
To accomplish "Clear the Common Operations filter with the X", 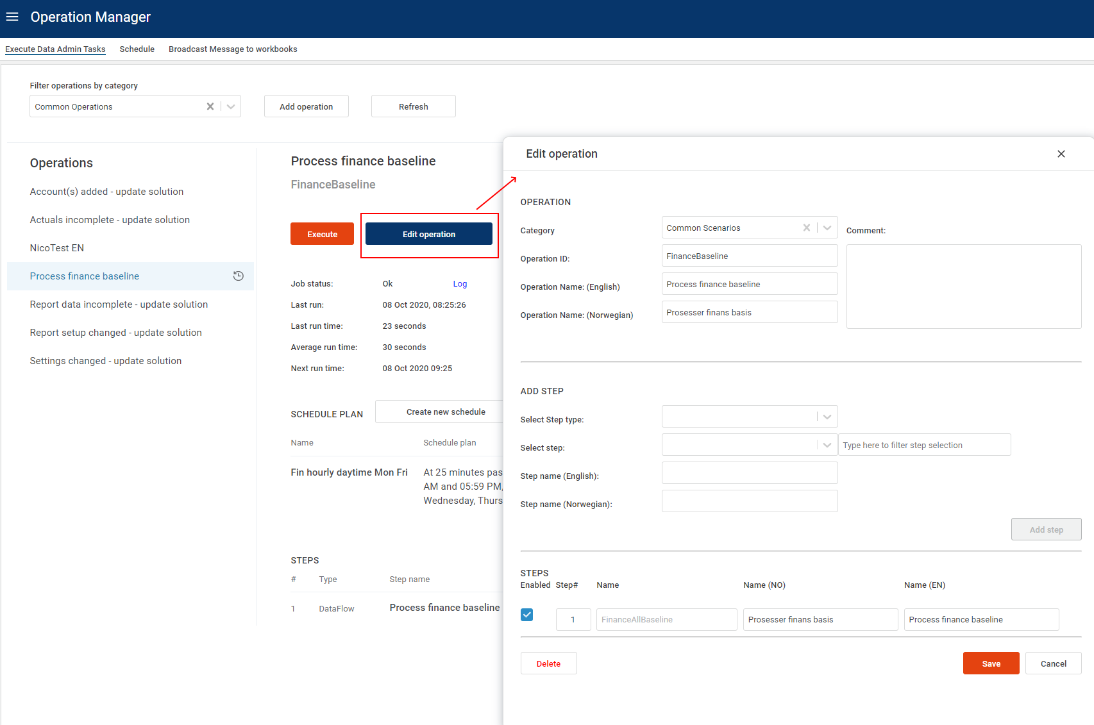I will pyautogui.click(x=210, y=106).
